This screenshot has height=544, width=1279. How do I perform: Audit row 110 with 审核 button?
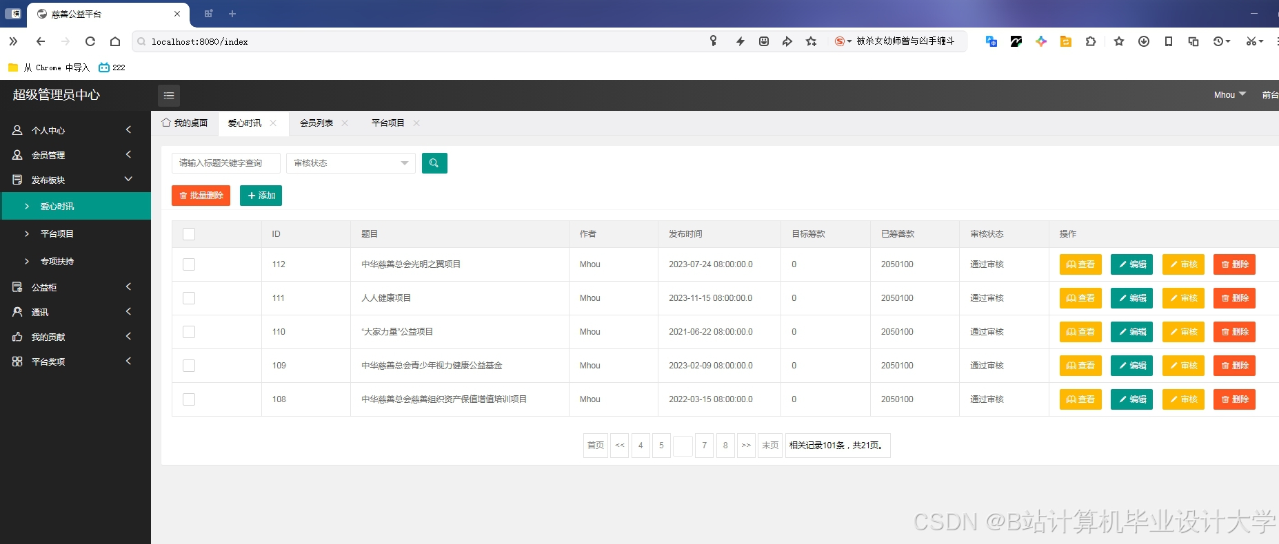1183,332
